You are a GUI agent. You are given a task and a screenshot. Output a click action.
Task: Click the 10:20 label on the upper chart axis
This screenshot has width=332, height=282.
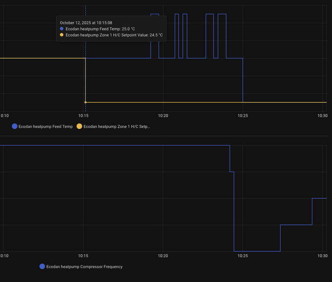(163, 115)
